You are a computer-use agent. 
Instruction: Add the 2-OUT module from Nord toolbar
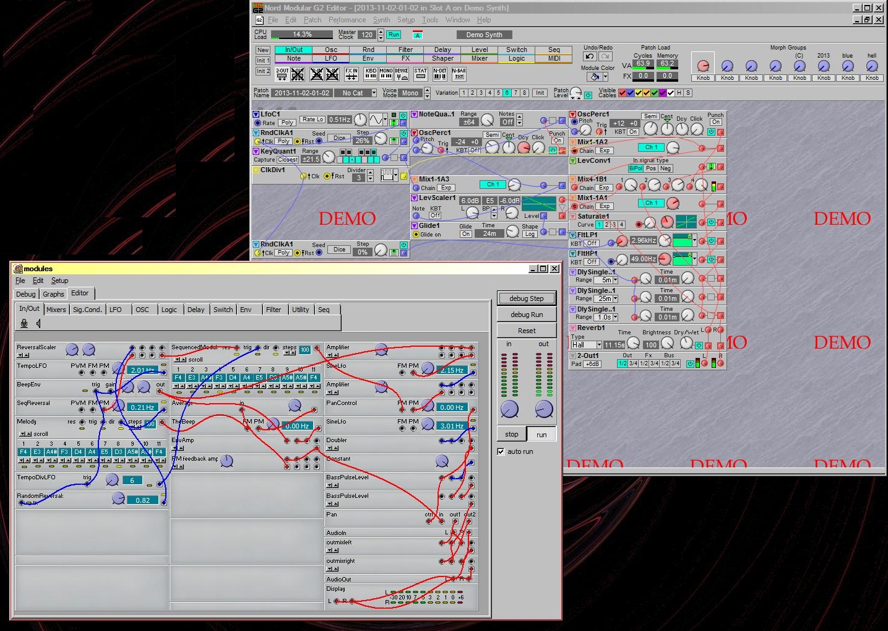tap(282, 74)
